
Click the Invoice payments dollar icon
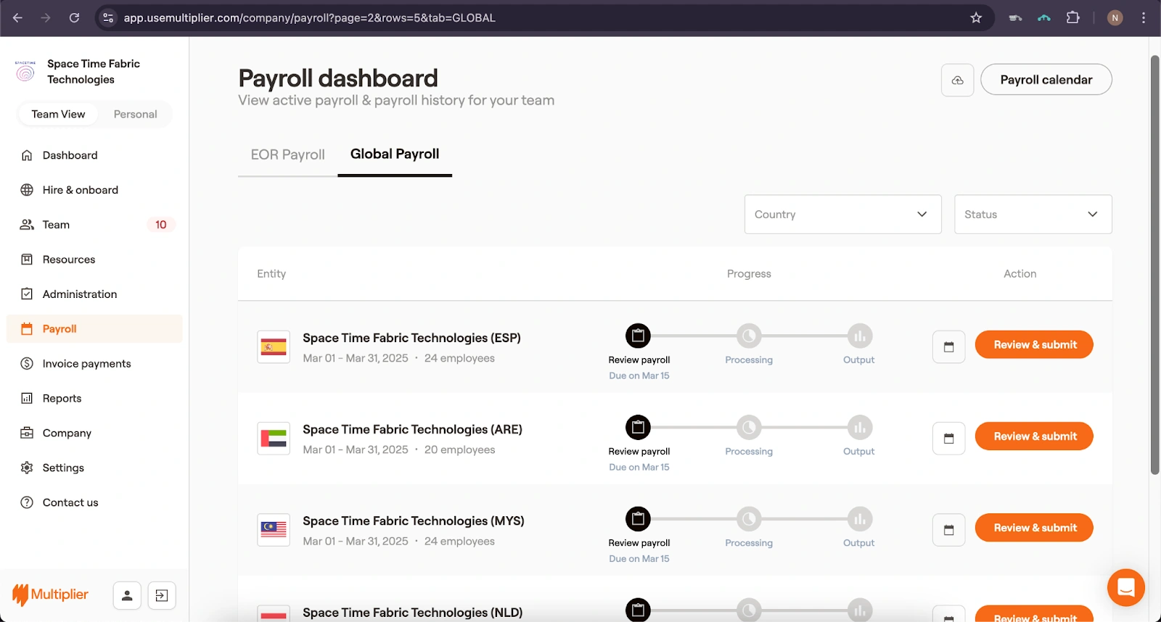click(27, 364)
